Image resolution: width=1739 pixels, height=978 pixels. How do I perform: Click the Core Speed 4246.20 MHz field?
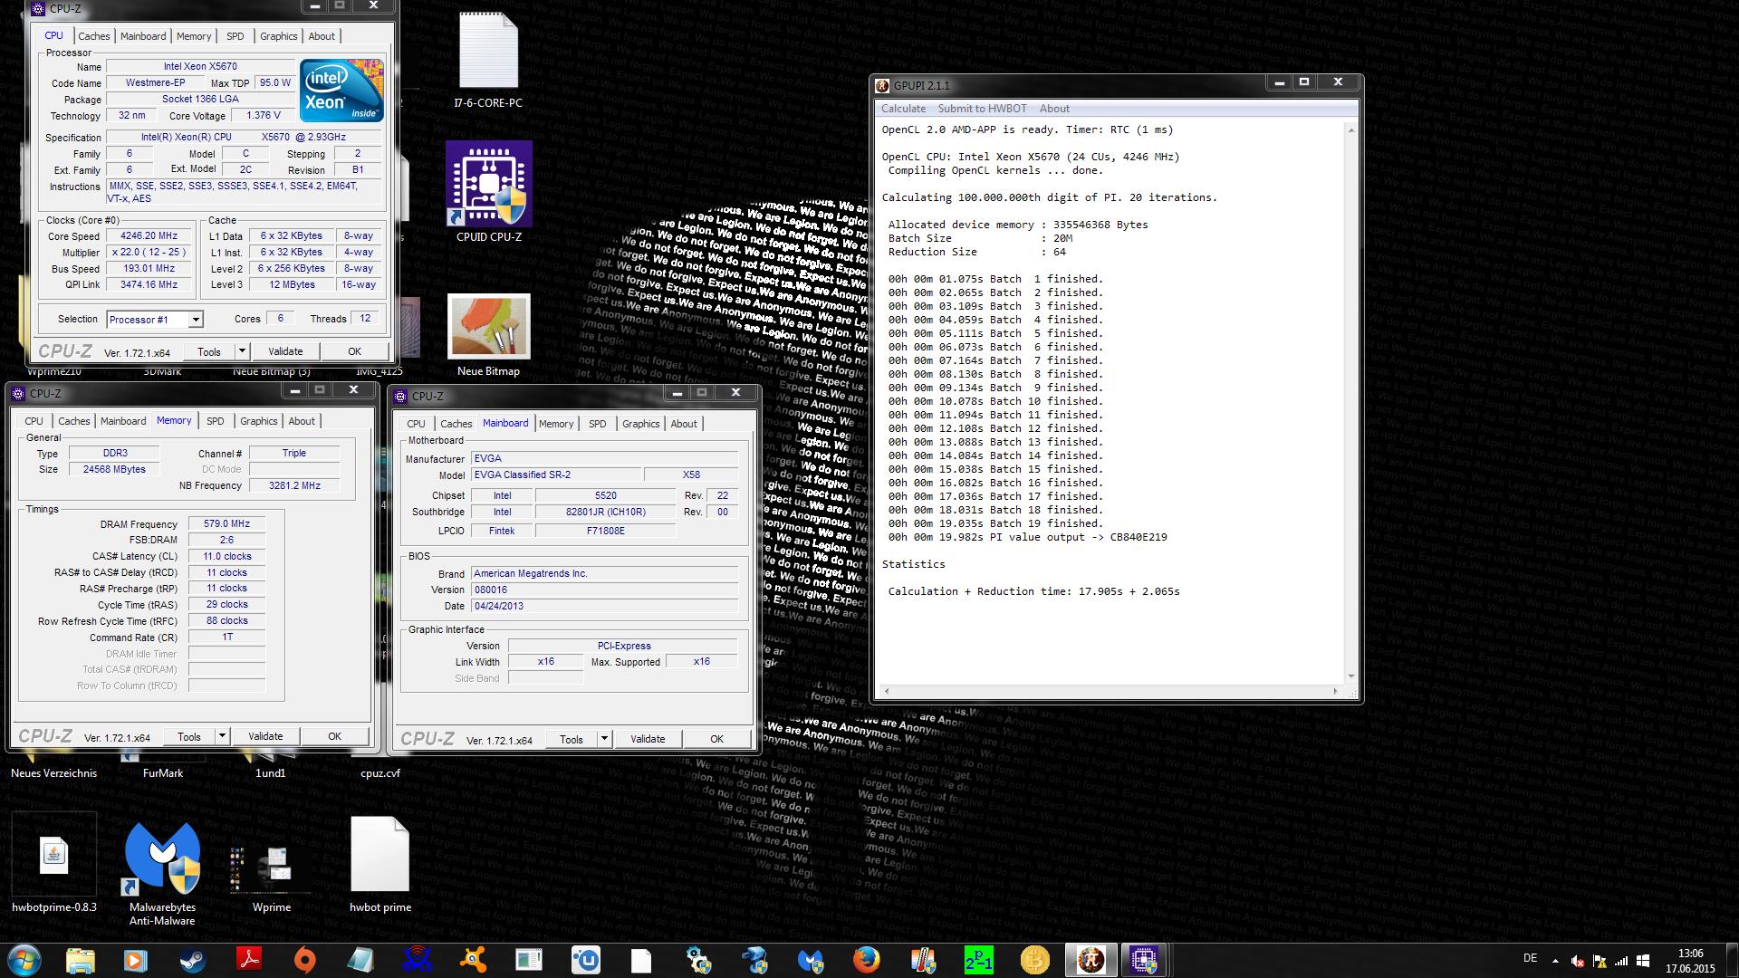[149, 236]
